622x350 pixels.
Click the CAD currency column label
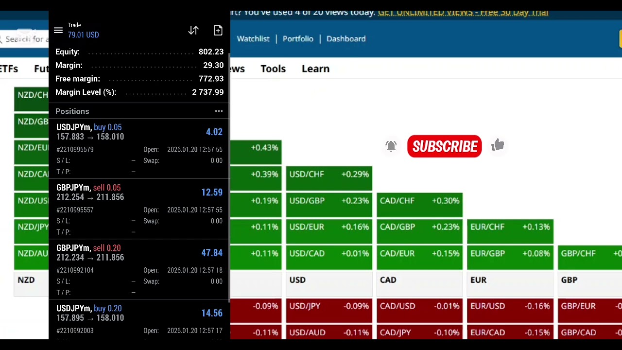388,280
